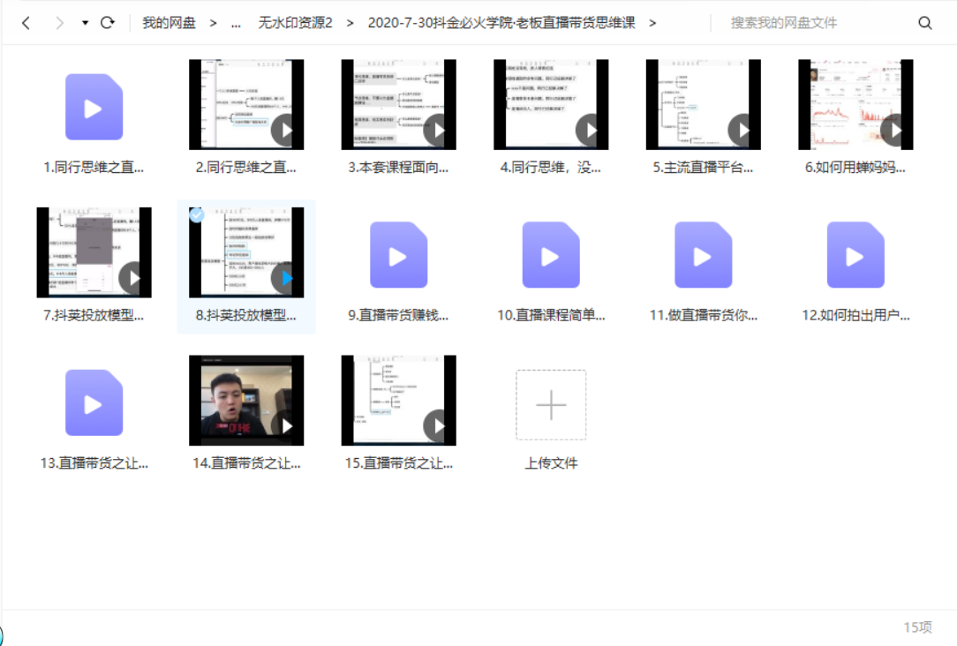The height and width of the screenshot is (646, 957).
Task: Click file name 7.抖荚投放模型...
Action: tap(94, 315)
